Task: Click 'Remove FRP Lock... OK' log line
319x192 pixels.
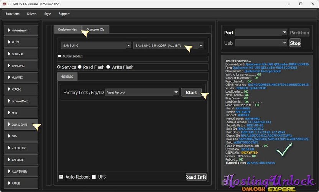Action: coord(241,156)
